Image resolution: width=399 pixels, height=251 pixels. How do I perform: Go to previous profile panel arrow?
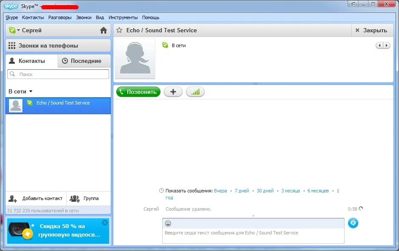coord(379,45)
